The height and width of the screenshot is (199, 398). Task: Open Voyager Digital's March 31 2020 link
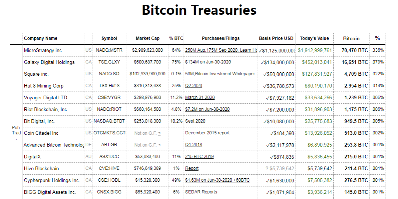coord(200,97)
